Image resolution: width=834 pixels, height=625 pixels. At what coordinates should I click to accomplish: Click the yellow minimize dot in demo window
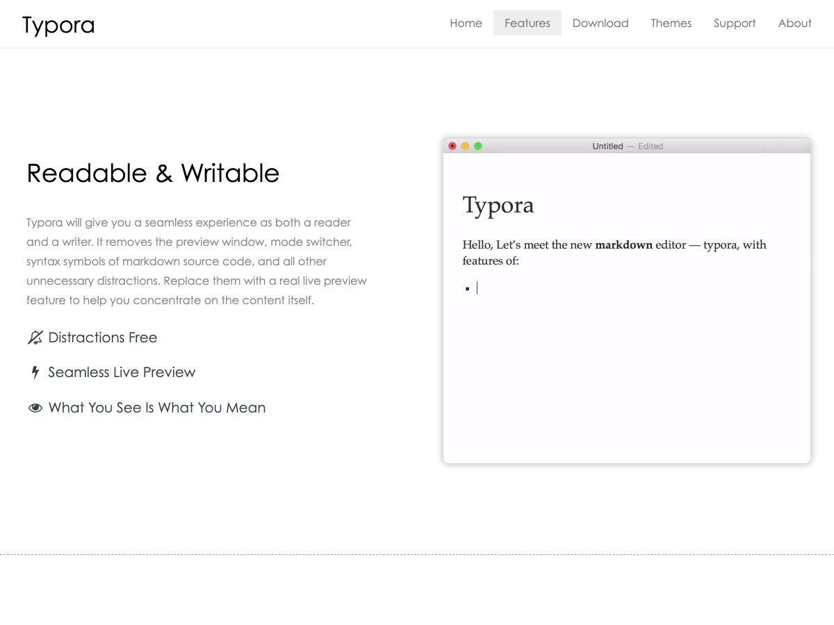point(465,146)
